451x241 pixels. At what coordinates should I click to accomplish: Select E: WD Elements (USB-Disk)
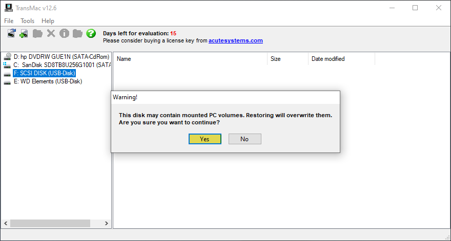(x=48, y=81)
